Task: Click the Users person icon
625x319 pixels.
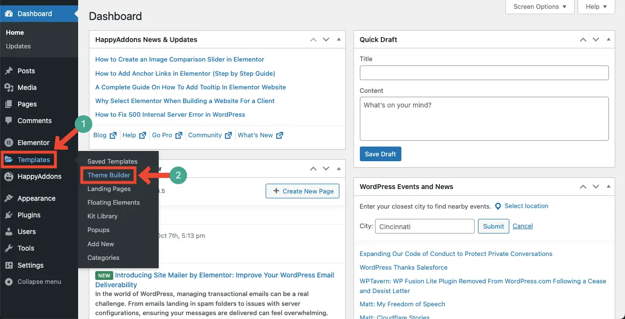Action: tap(9, 232)
